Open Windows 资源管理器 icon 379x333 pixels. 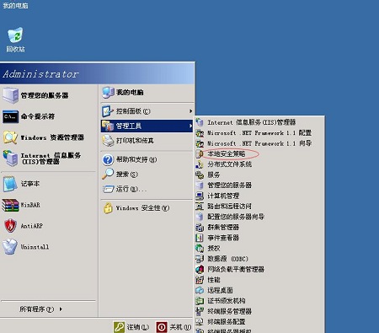click(11, 137)
